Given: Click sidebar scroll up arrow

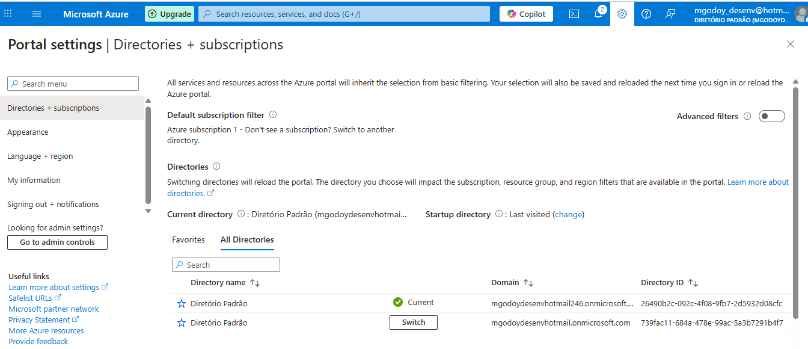Looking at the screenshot, I should coord(148,101).
